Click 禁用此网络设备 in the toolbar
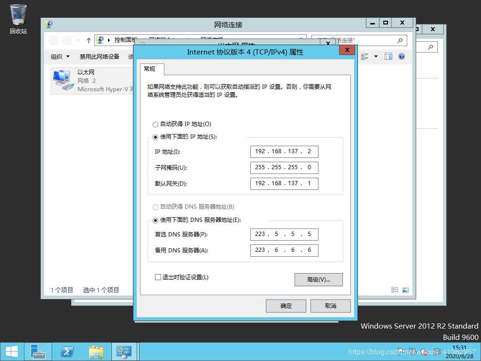The width and height of the screenshot is (481, 361). [100, 56]
